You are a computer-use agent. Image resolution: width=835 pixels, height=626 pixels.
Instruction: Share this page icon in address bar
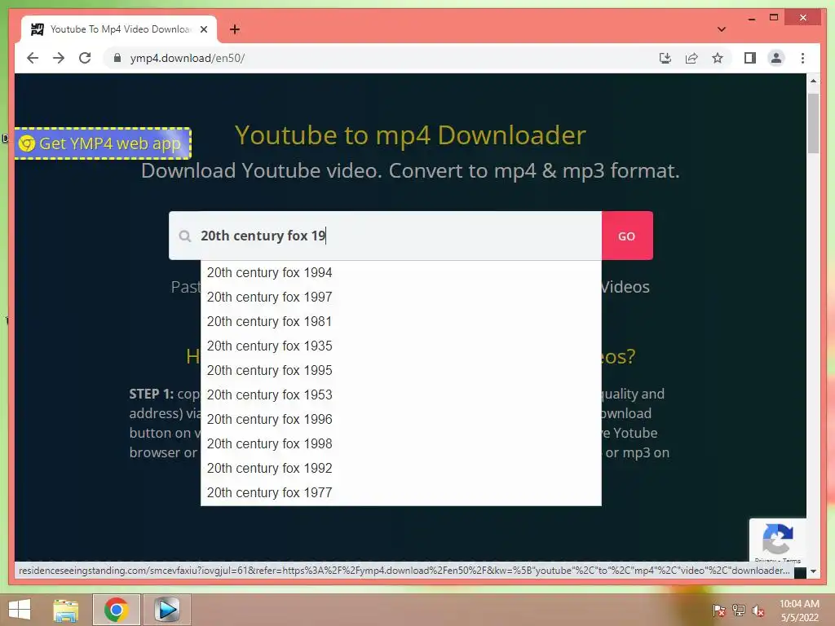pos(691,58)
